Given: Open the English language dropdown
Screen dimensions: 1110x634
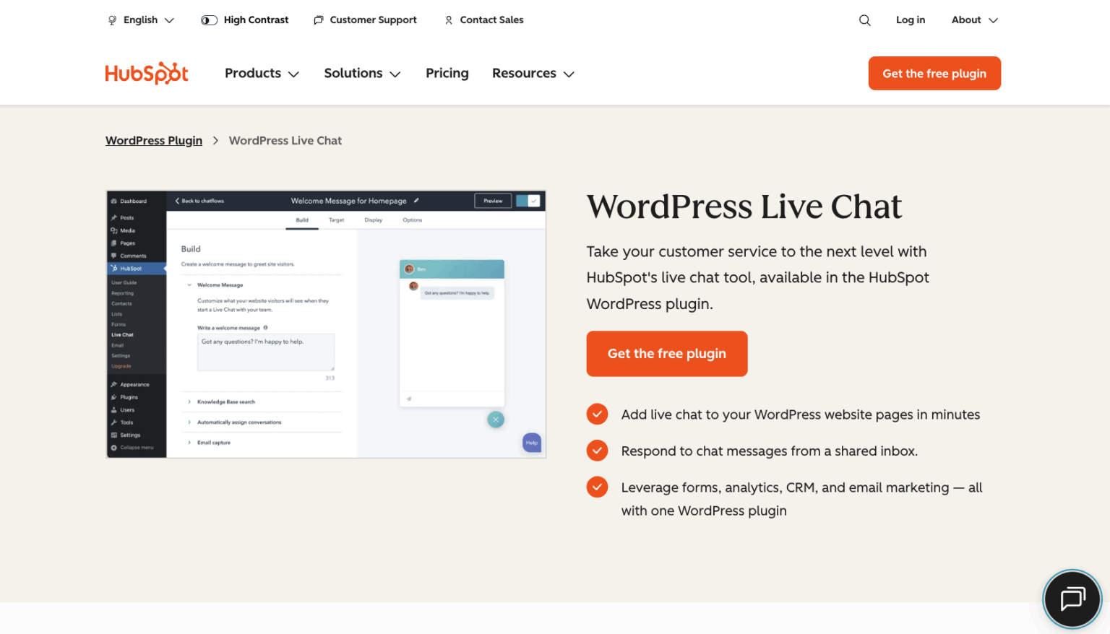Looking at the screenshot, I should tap(141, 19).
